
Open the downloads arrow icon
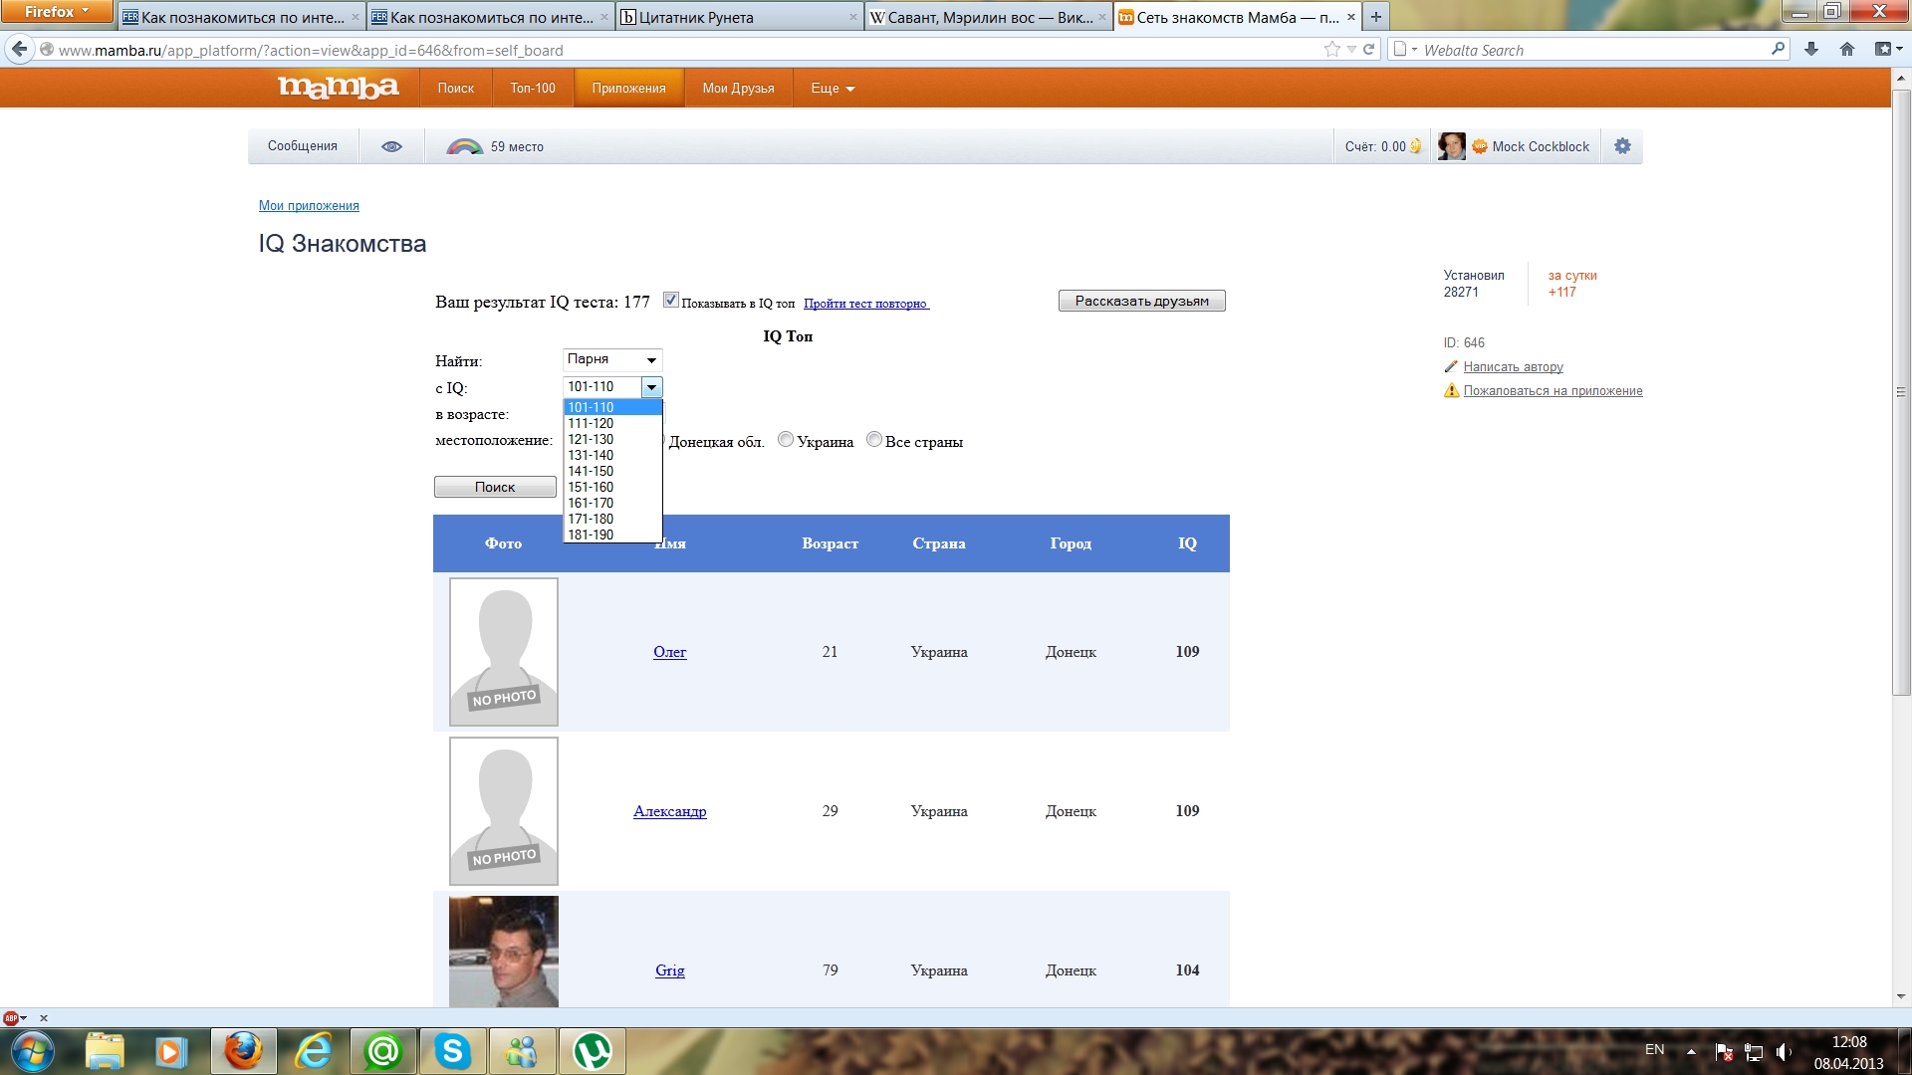[1811, 50]
